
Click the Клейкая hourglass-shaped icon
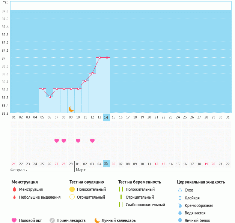pyautogui.click(x=180, y=198)
